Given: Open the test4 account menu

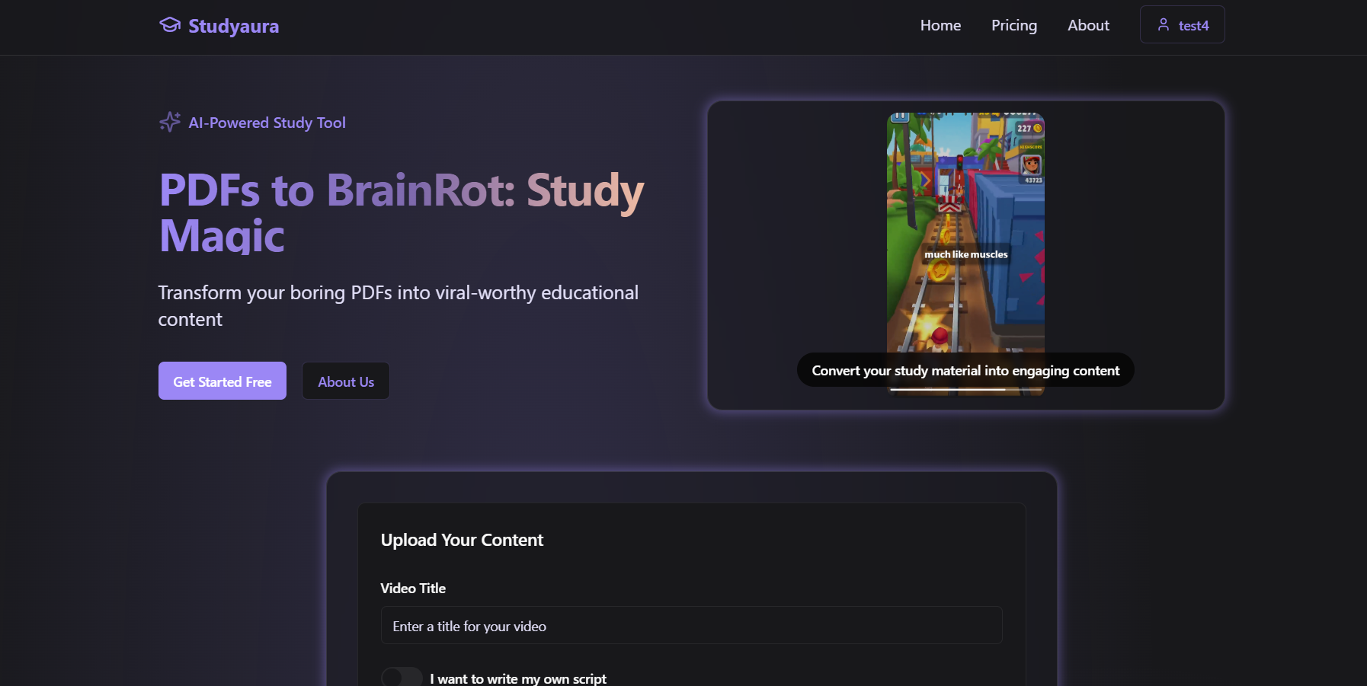Looking at the screenshot, I should click(1182, 24).
